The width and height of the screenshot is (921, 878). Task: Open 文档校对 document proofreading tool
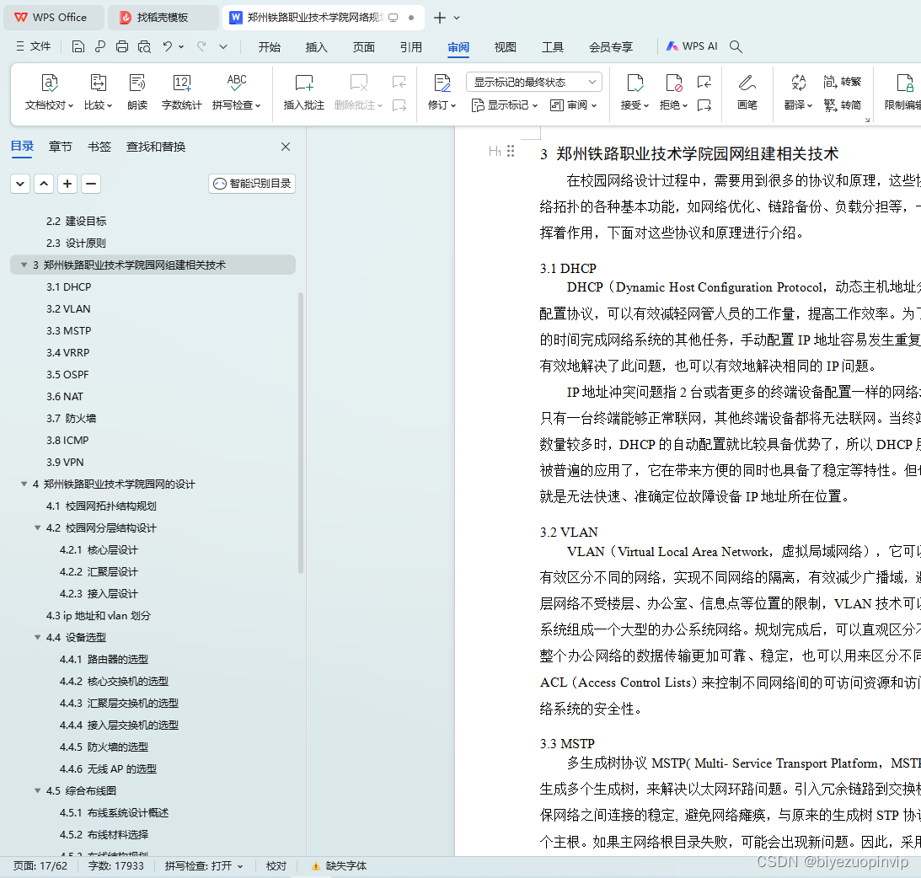tap(49, 92)
